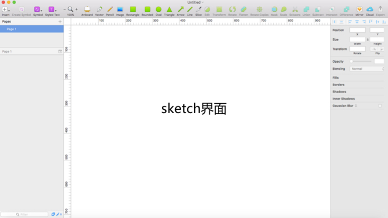
Task: Click the Edit toolbar icon
Action: coord(207,9)
